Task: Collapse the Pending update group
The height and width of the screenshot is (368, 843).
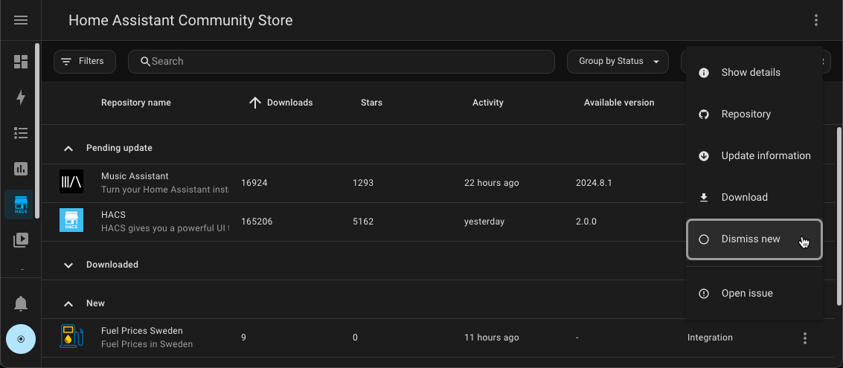Action: click(68, 148)
